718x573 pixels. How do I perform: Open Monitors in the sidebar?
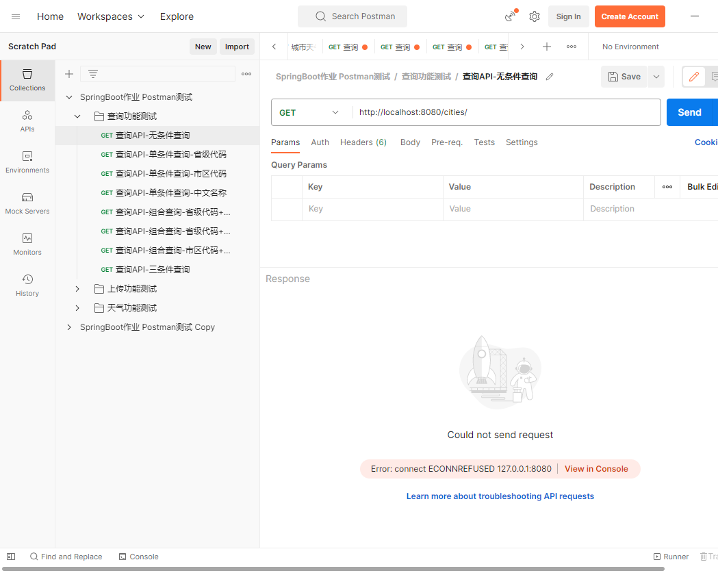[x=27, y=244]
